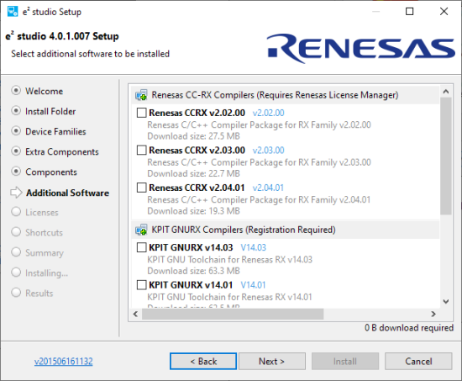Viewport: 462px width, 381px height.
Task: Check the Renesas CCRX v2.02.00 checkbox
Action: [141, 113]
